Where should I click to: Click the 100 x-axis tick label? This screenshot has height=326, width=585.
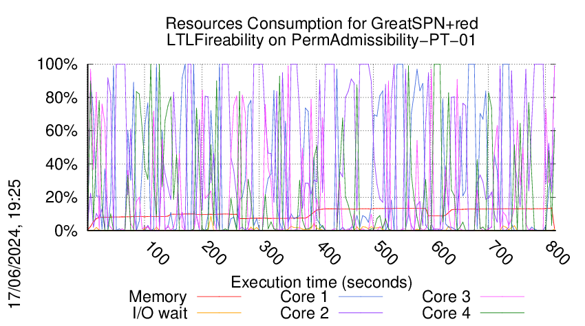[x=156, y=253]
